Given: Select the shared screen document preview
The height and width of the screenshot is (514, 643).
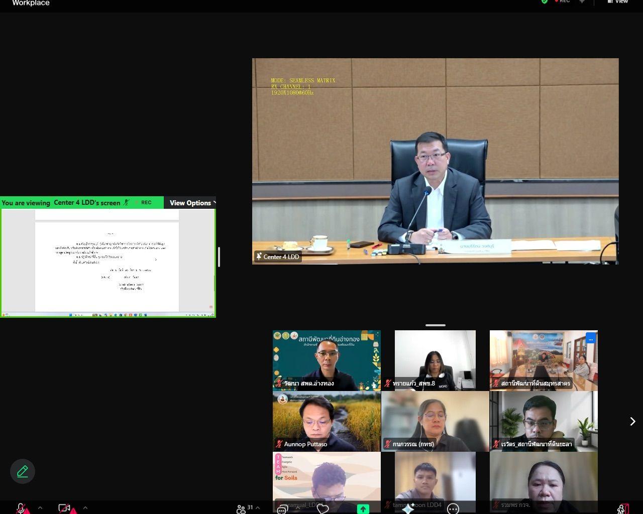Looking at the screenshot, I should tap(107, 262).
